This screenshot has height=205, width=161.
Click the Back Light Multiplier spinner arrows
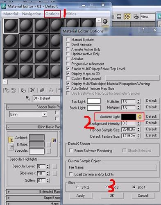pyautogui.click(x=138, y=107)
